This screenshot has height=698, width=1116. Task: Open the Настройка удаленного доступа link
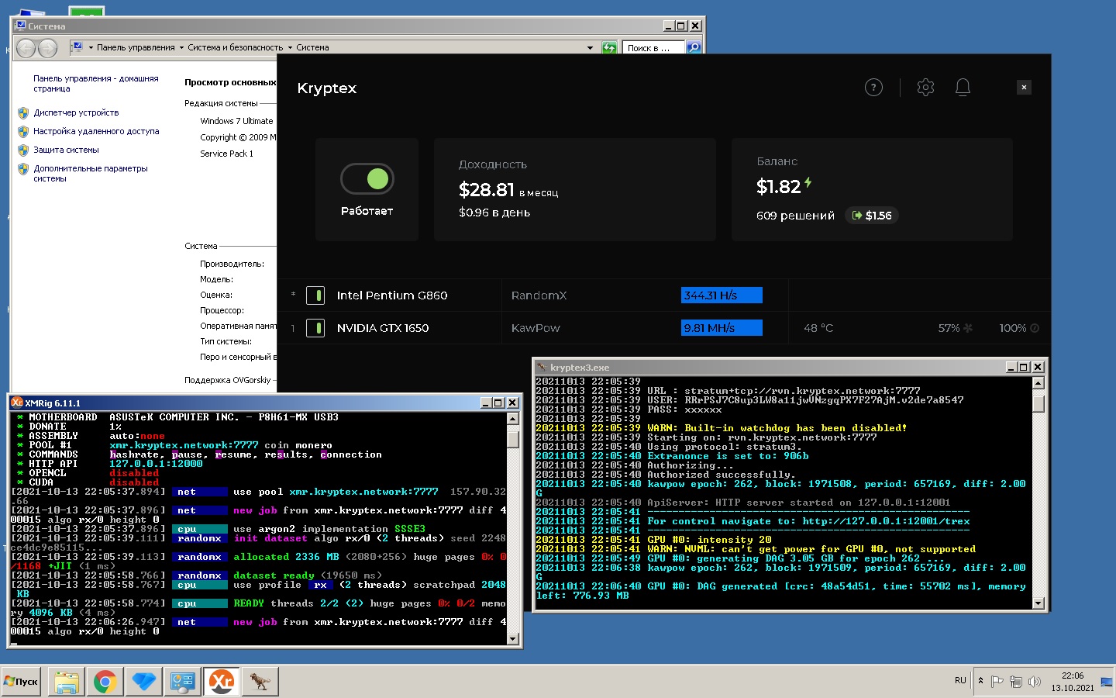(96, 131)
